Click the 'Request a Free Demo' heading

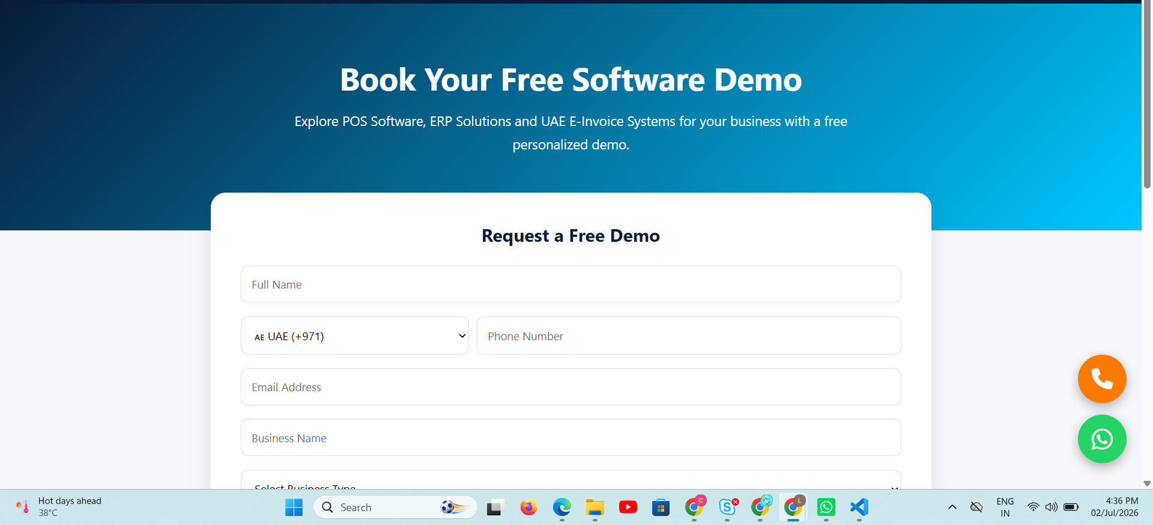(570, 236)
